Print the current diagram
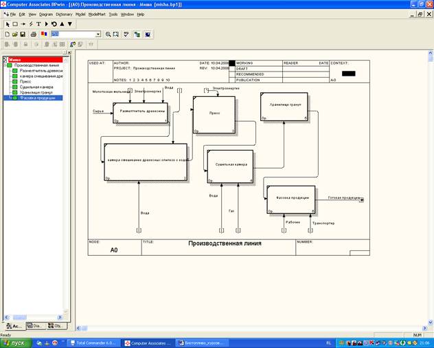Viewport: 434px width, 348px height. pyautogui.click(x=34, y=34)
